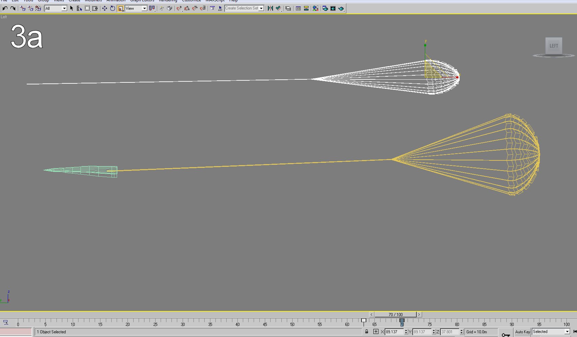This screenshot has width=577, height=337.
Task: Toggle the 3D Snaps button
Action: (179, 8)
